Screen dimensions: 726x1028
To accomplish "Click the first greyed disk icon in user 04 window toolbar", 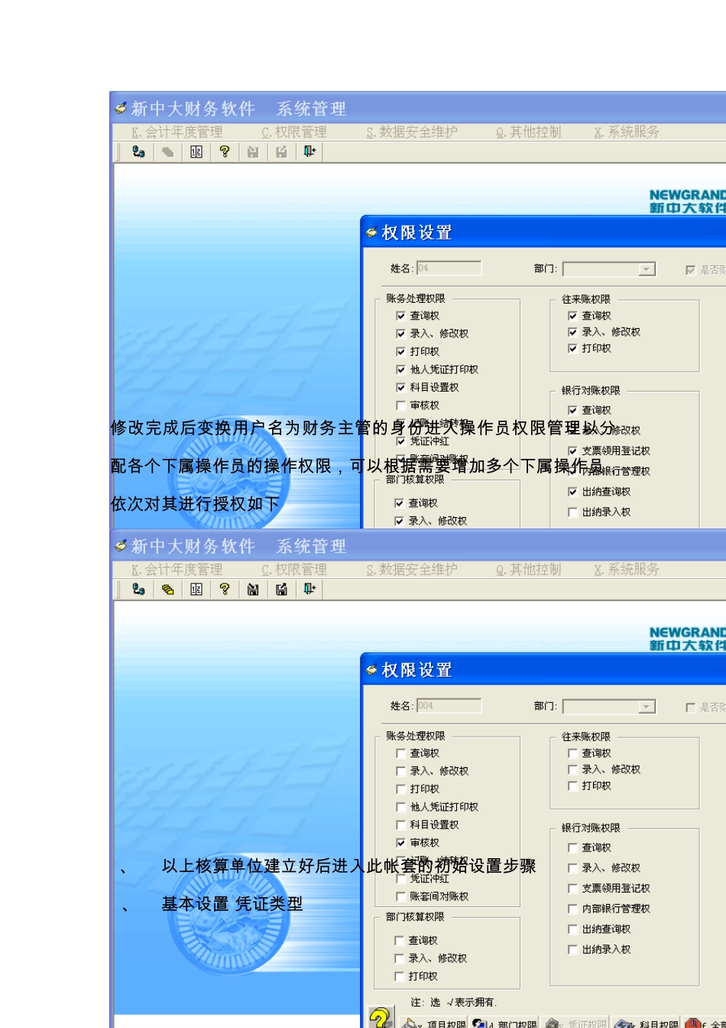I will (x=253, y=152).
